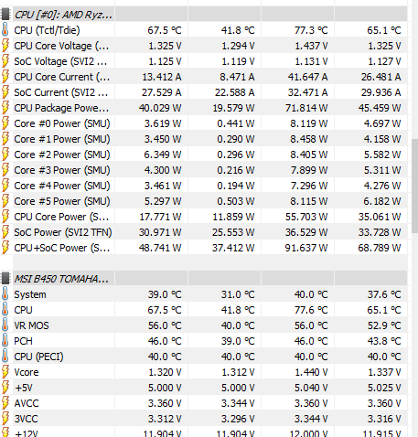Select the CPU Package Power row
Screen dimensions: 418x437
coord(204,108)
